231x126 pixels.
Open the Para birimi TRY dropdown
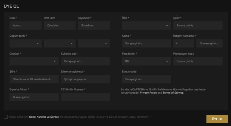[146, 61]
